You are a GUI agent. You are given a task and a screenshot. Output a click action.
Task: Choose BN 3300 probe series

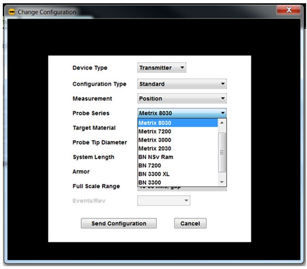178,183
